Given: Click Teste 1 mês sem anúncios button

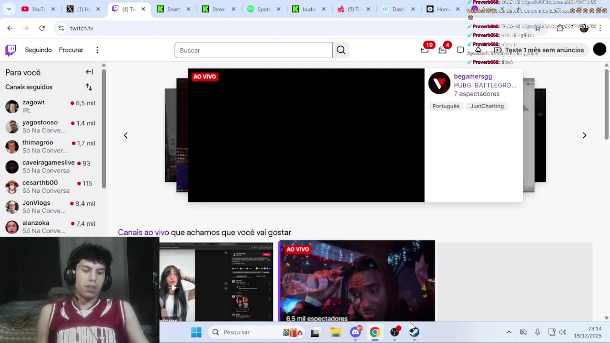Looking at the screenshot, I should click(x=539, y=50).
